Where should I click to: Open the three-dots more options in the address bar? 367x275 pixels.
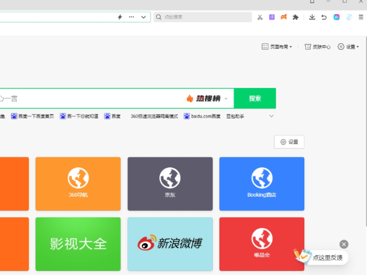click(131, 17)
